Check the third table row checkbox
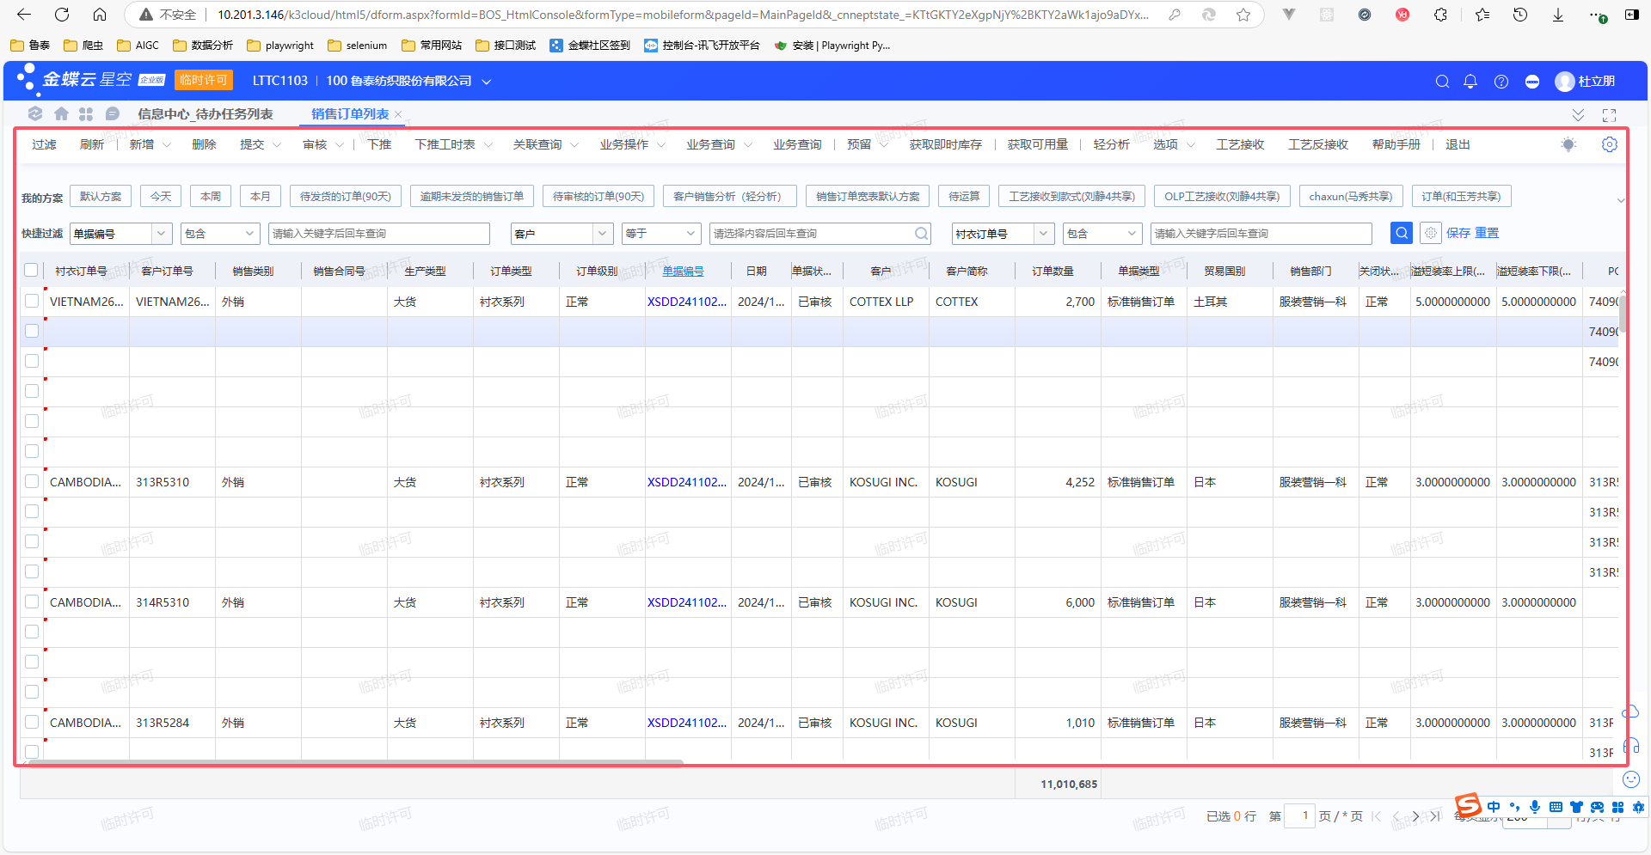 pyautogui.click(x=32, y=361)
